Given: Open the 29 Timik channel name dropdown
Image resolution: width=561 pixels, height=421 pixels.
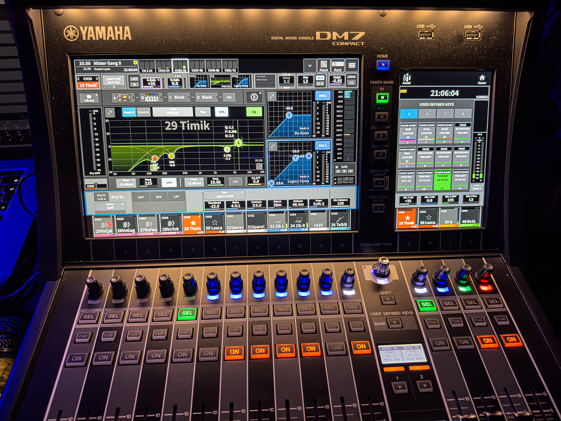Looking at the screenshot, I should (x=88, y=85).
